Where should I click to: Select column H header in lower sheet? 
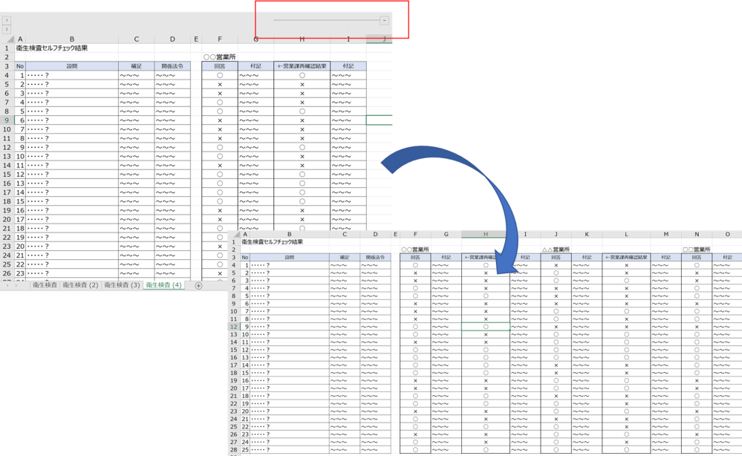(x=485, y=234)
